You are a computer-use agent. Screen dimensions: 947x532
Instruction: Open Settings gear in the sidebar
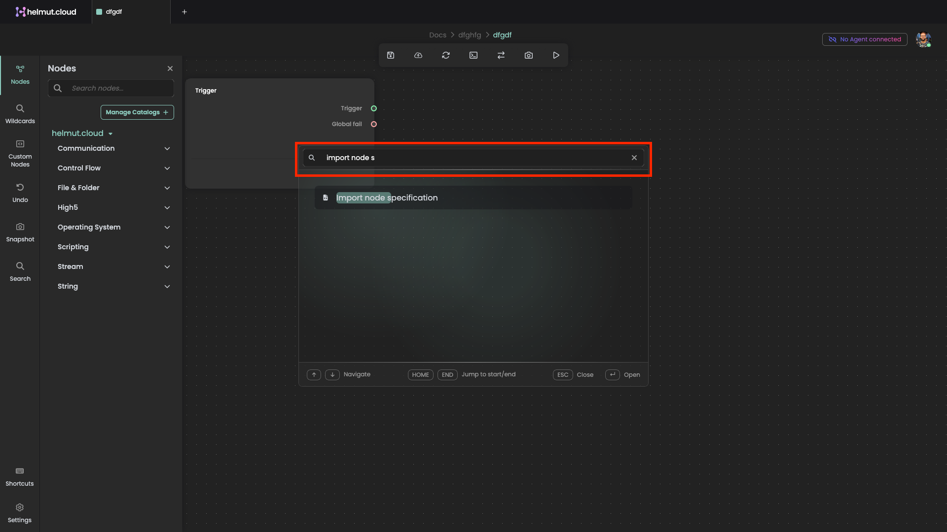point(20,513)
